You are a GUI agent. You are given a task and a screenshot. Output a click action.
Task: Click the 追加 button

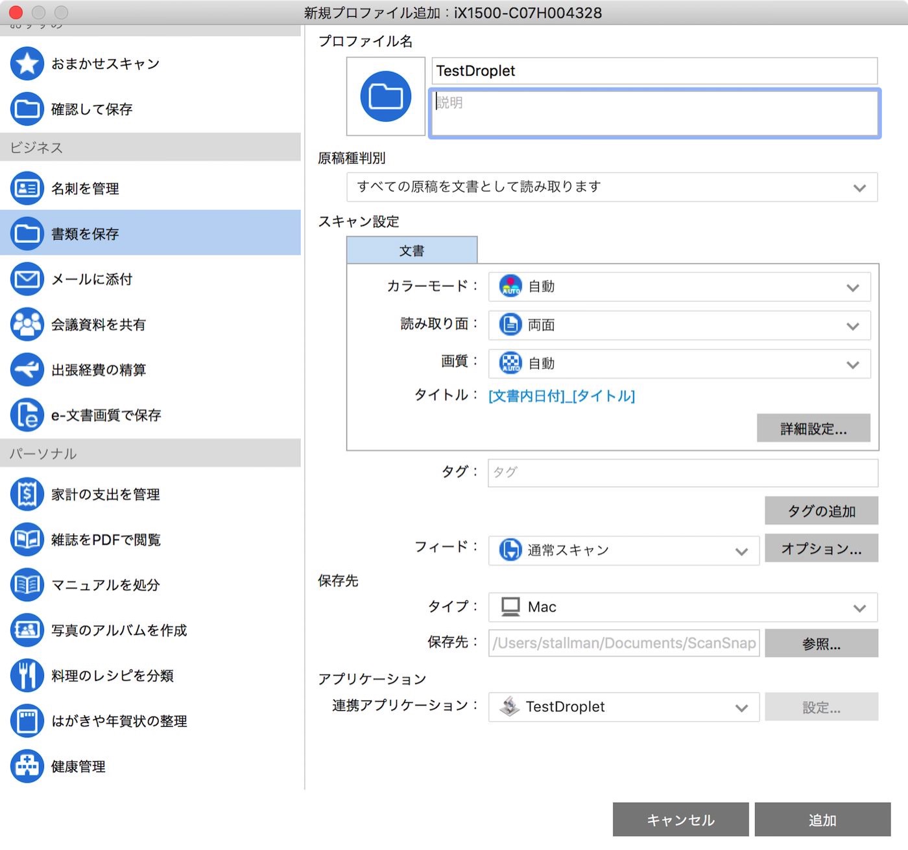[822, 820]
